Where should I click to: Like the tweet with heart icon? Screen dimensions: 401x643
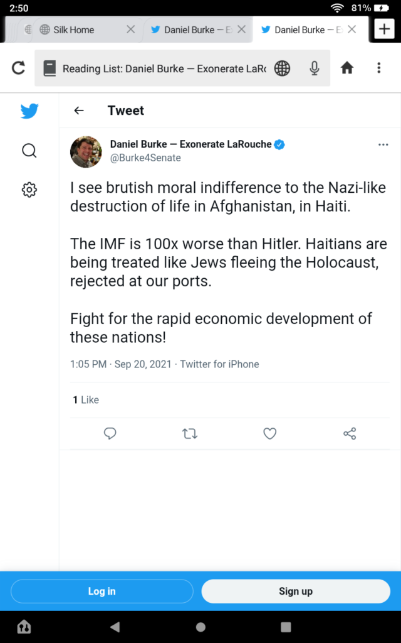tap(270, 433)
